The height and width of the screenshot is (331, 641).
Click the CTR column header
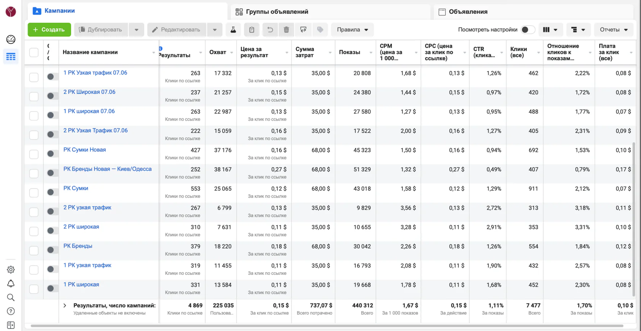click(x=488, y=52)
